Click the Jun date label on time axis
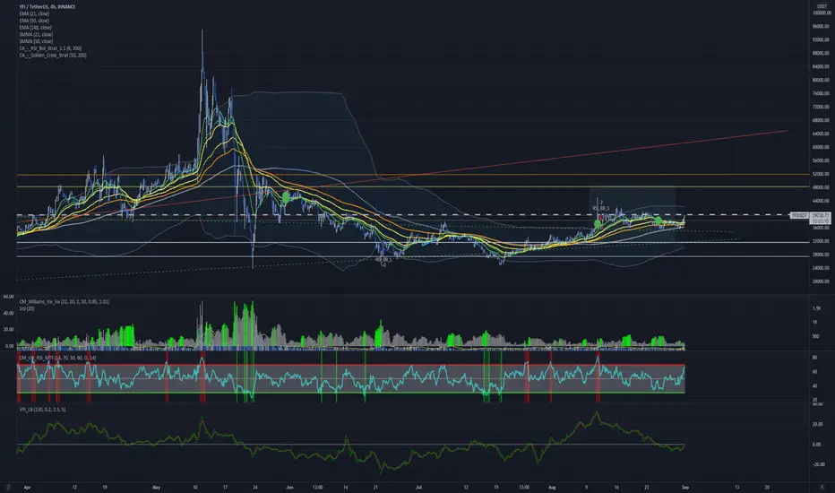Screen dimensions: 835x493 (289, 487)
